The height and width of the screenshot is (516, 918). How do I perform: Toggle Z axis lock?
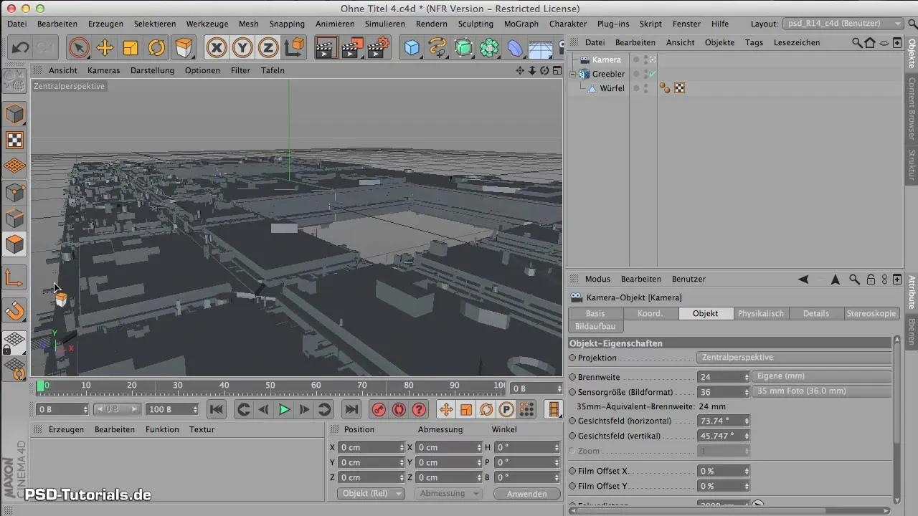pyautogui.click(x=268, y=48)
